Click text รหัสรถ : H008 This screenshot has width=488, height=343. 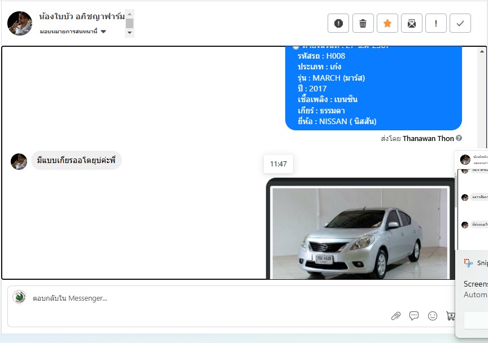321,56
